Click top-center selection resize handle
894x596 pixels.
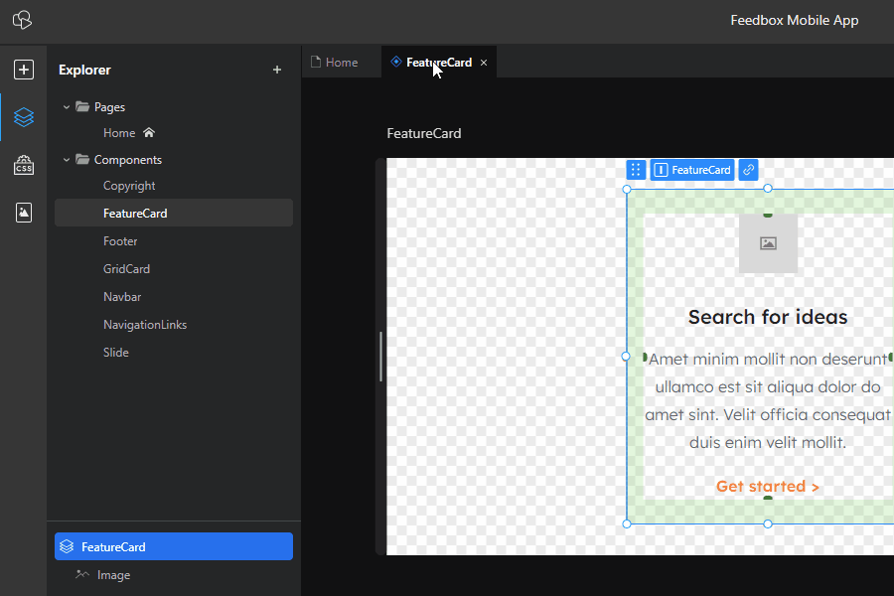click(768, 188)
